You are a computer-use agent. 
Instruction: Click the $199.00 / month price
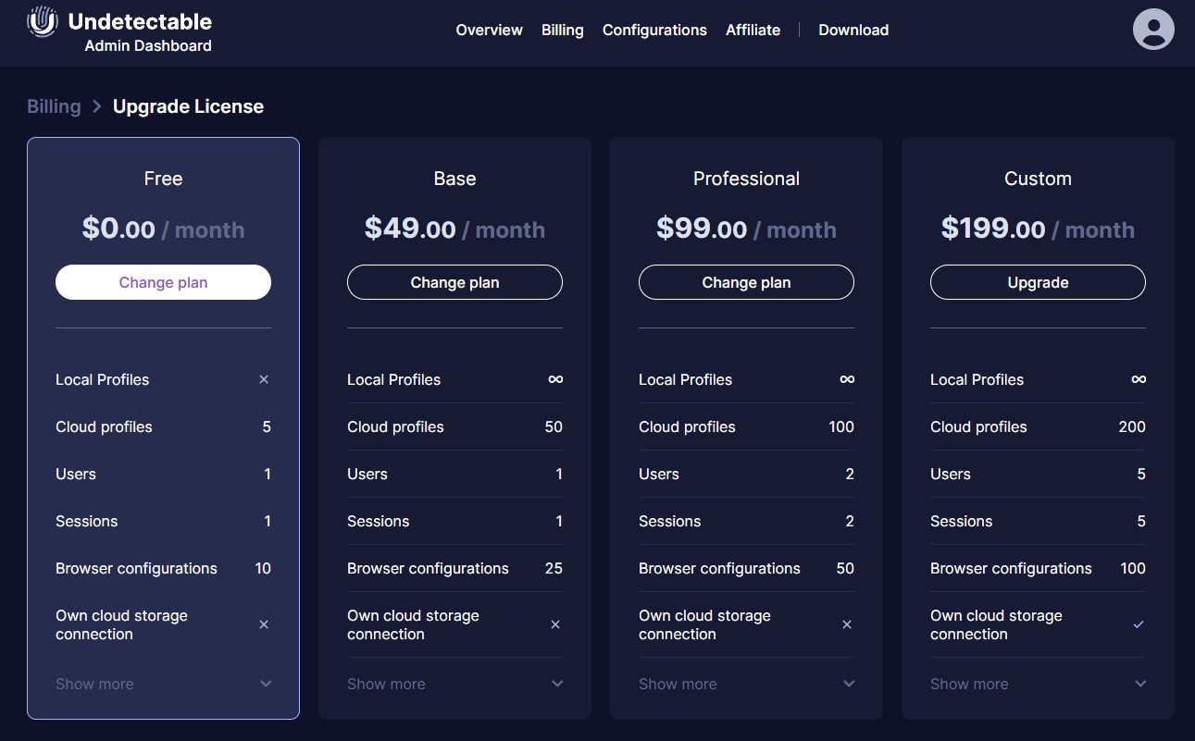1038,228
